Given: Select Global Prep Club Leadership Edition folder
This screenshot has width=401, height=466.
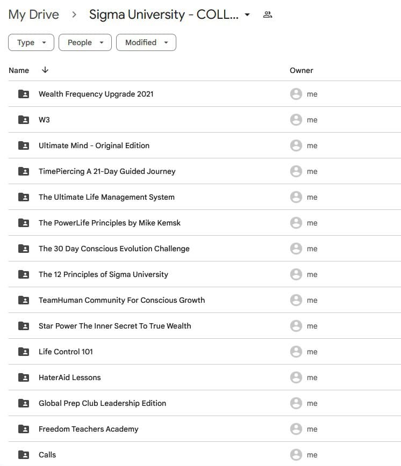Looking at the screenshot, I should pos(102,403).
